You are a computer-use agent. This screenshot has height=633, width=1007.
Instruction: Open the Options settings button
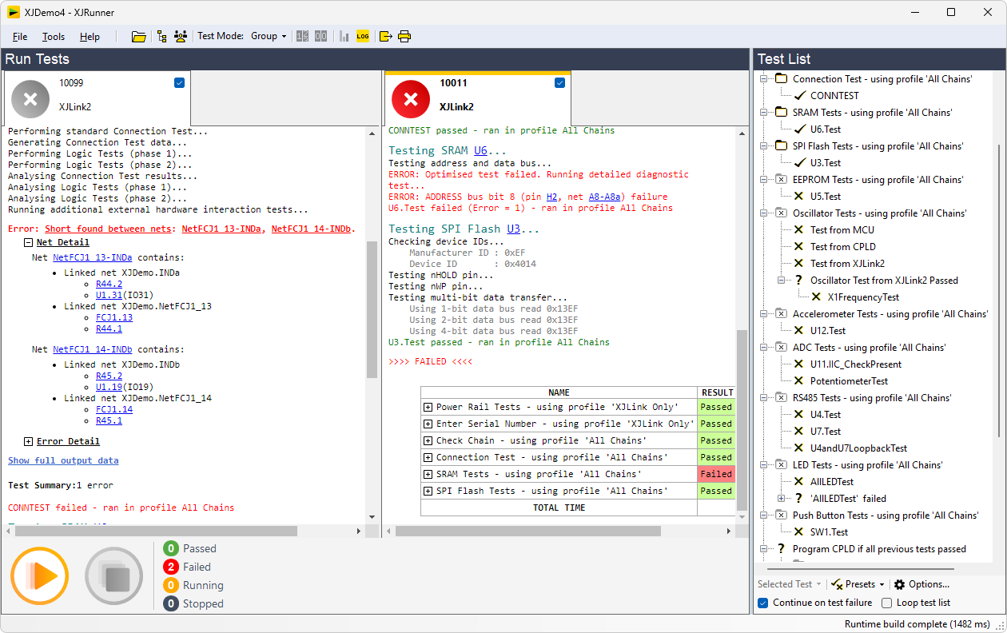coord(921,584)
